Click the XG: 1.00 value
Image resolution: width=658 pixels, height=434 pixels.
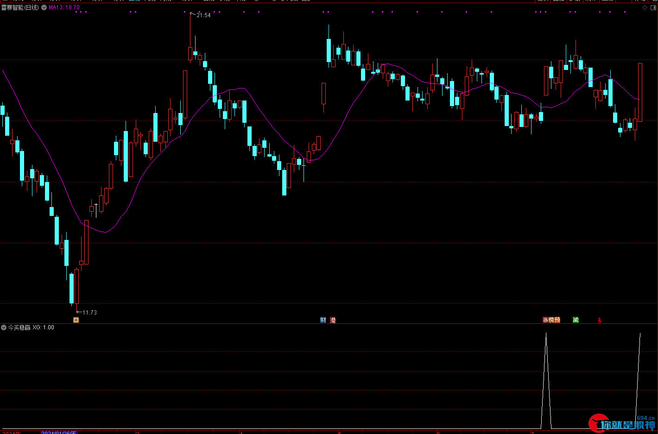click(44, 327)
